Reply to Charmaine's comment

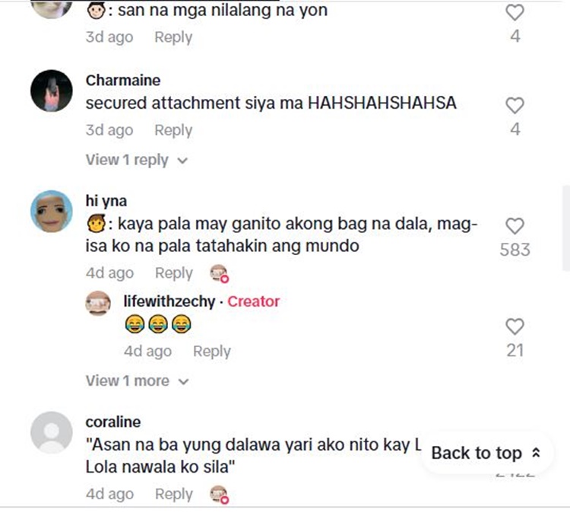pos(173,130)
